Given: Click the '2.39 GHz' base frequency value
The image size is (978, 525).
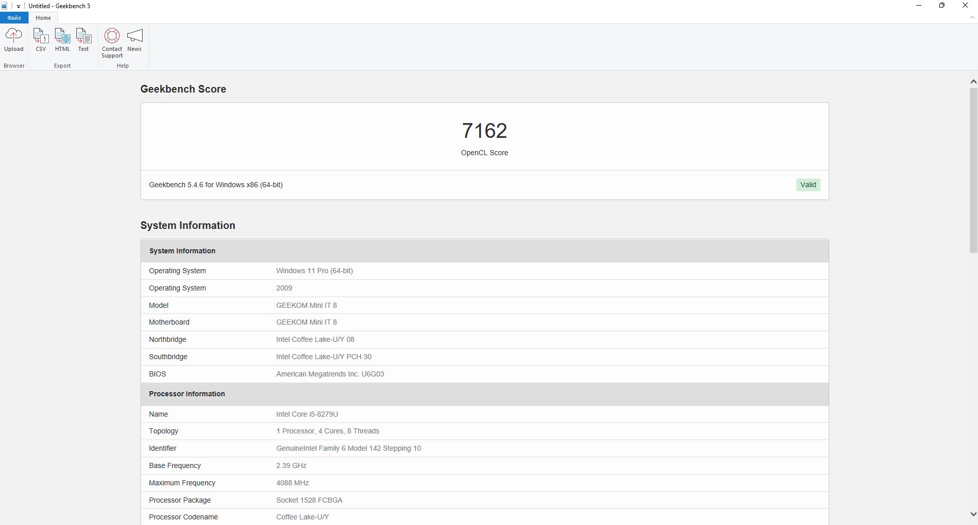Looking at the screenshot, I should 291,465.
